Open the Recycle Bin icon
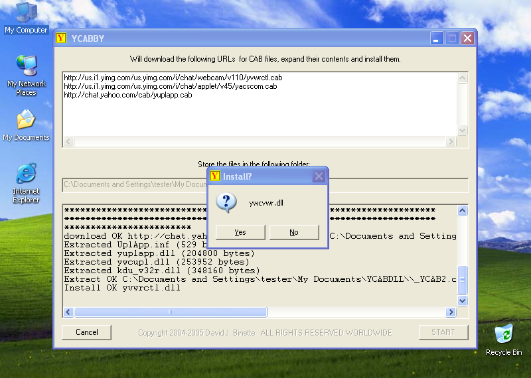The height and width of the screenshot is (378, 531). click(x=504, y=340)
